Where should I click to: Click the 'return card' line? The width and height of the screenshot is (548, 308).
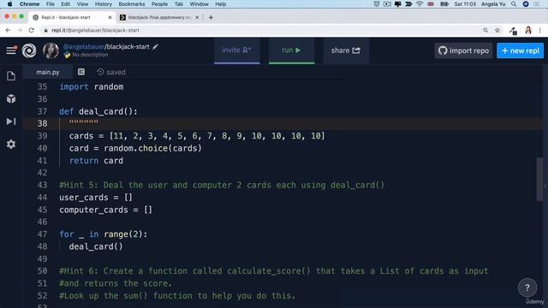(96, 161)
